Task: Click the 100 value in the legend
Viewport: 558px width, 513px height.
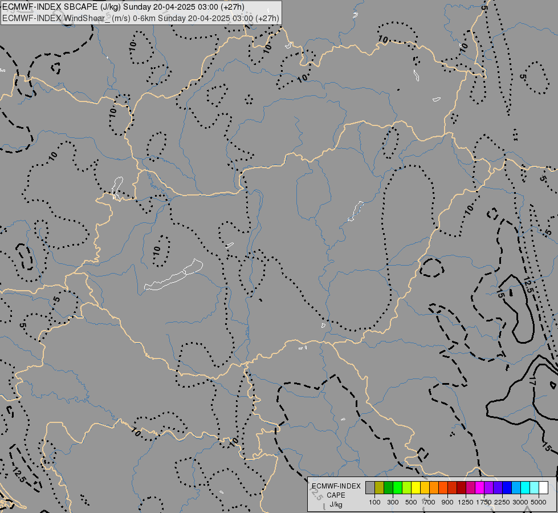Action: (374, 502)
